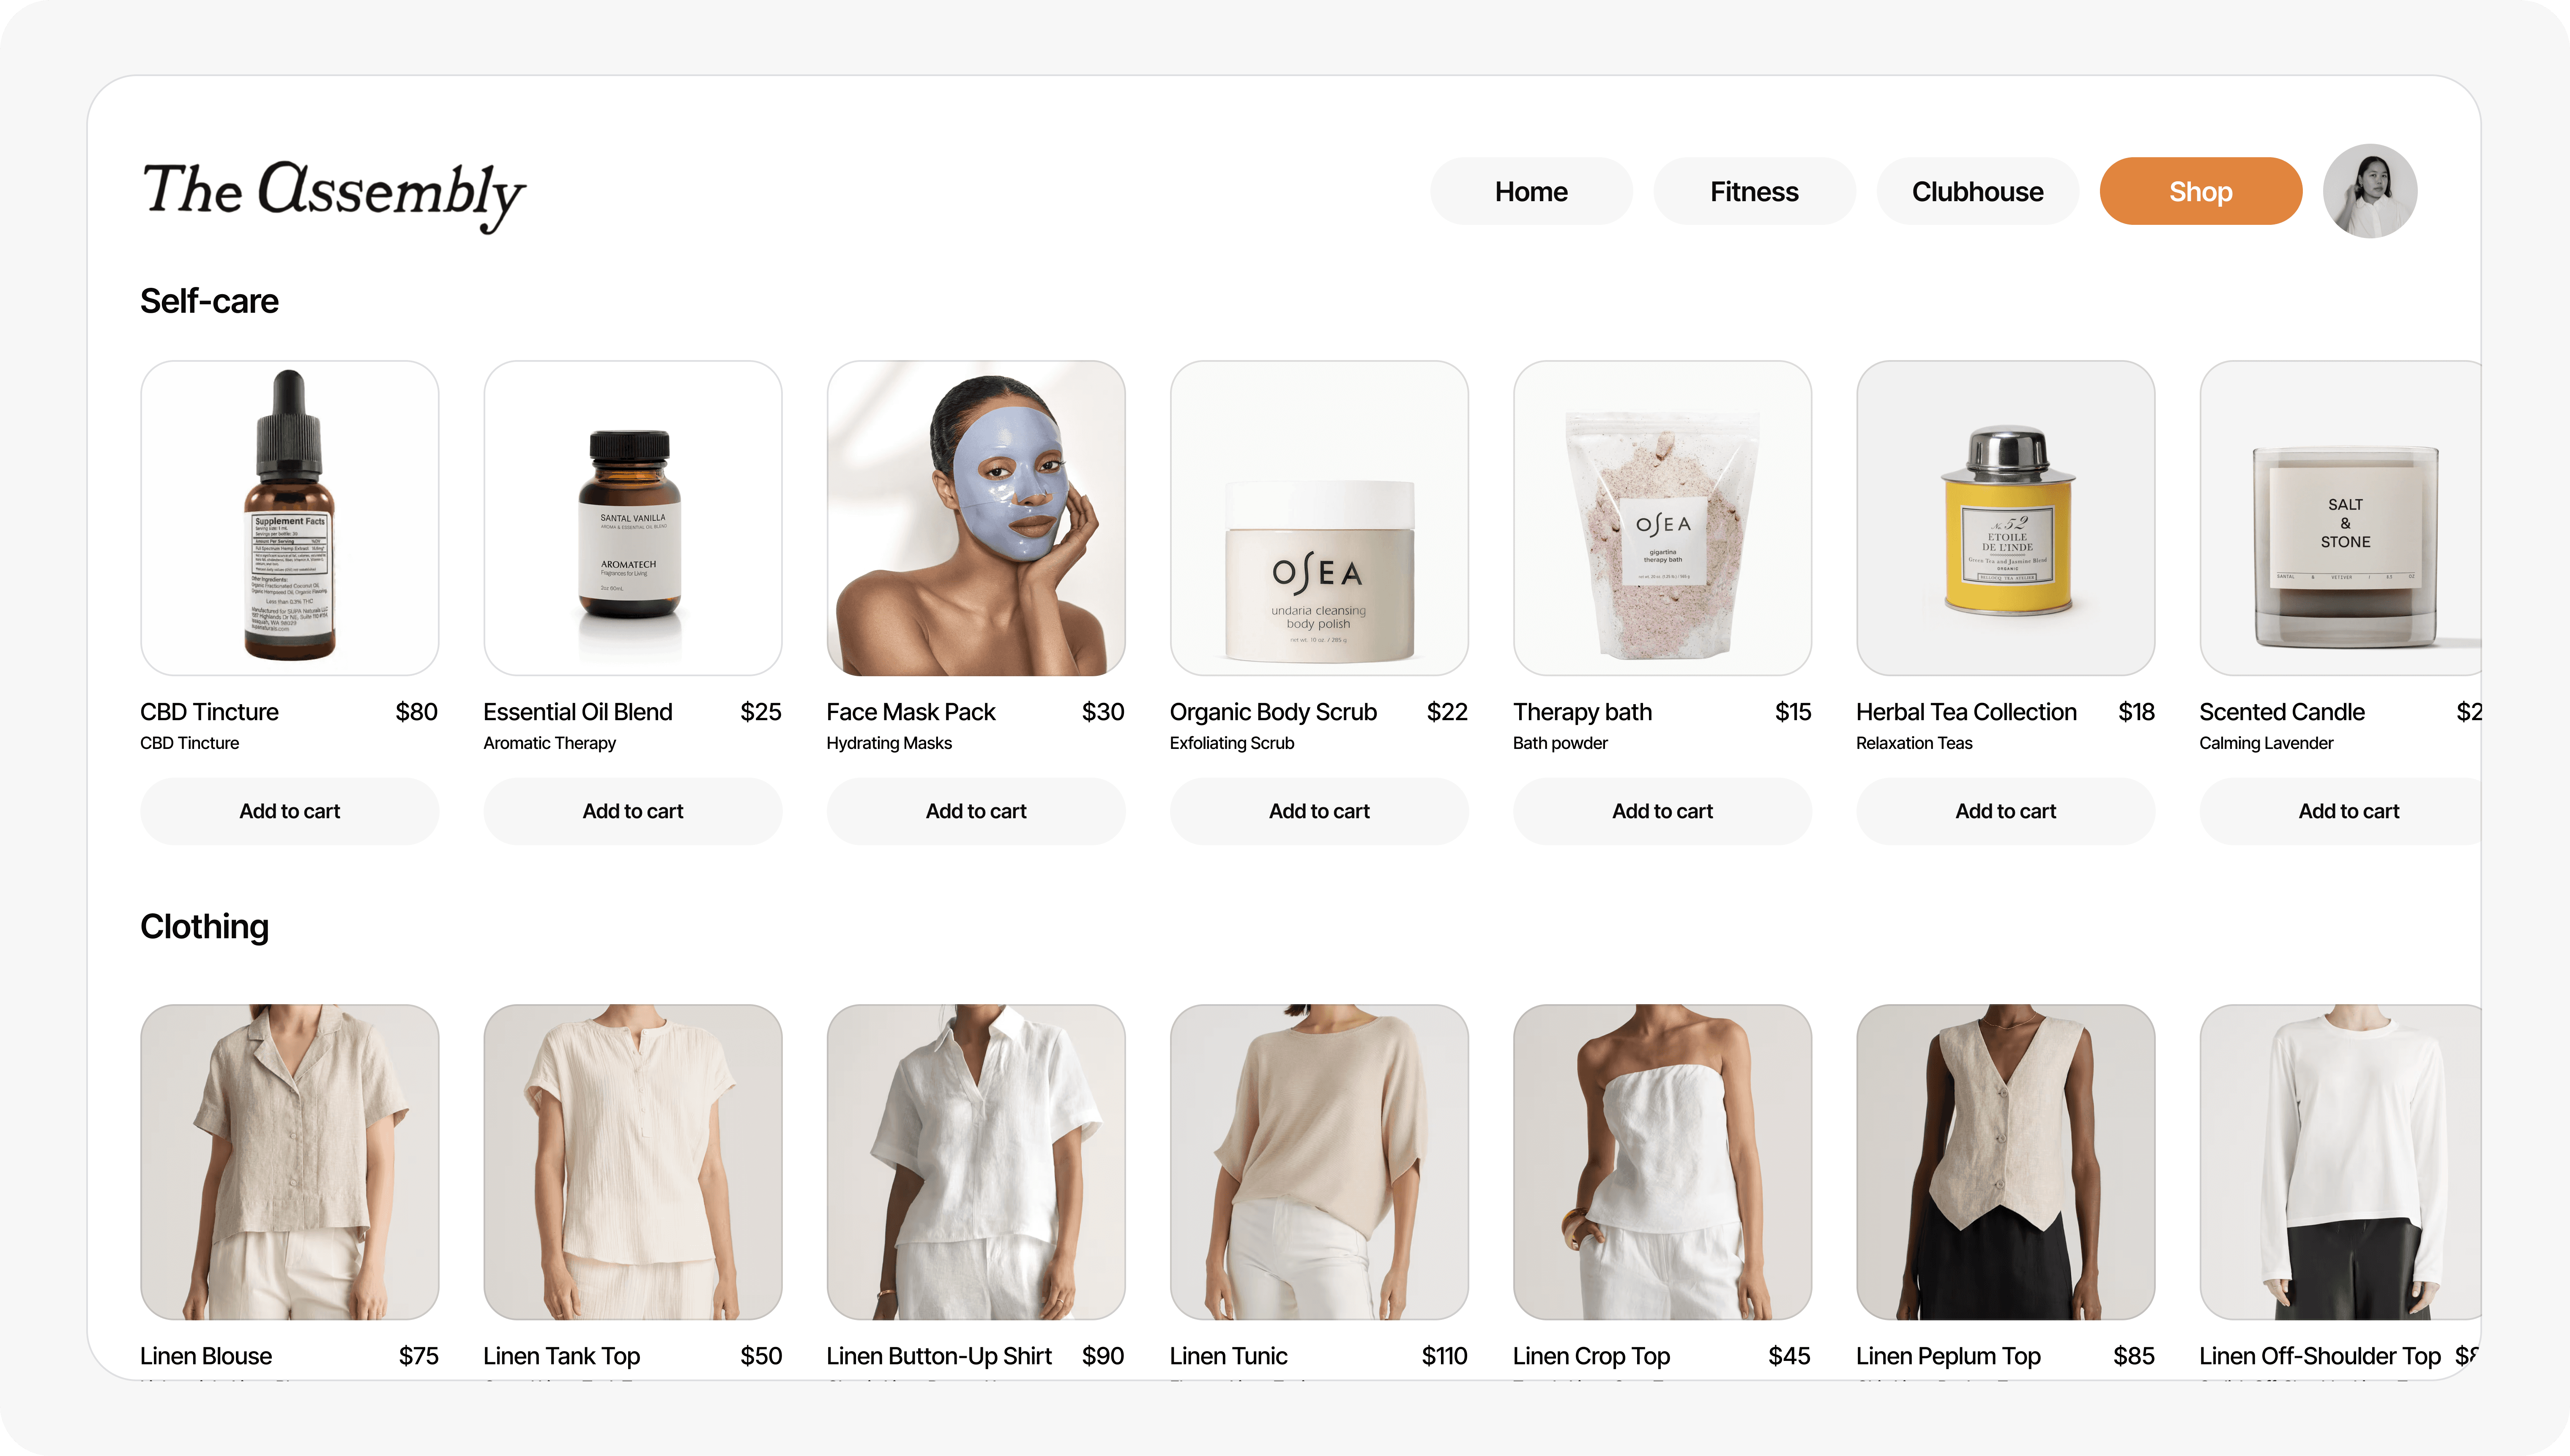Screen dimensions: 2570x1456
Task: Open the Clubhouse tab
Action: coord(1976,191)
